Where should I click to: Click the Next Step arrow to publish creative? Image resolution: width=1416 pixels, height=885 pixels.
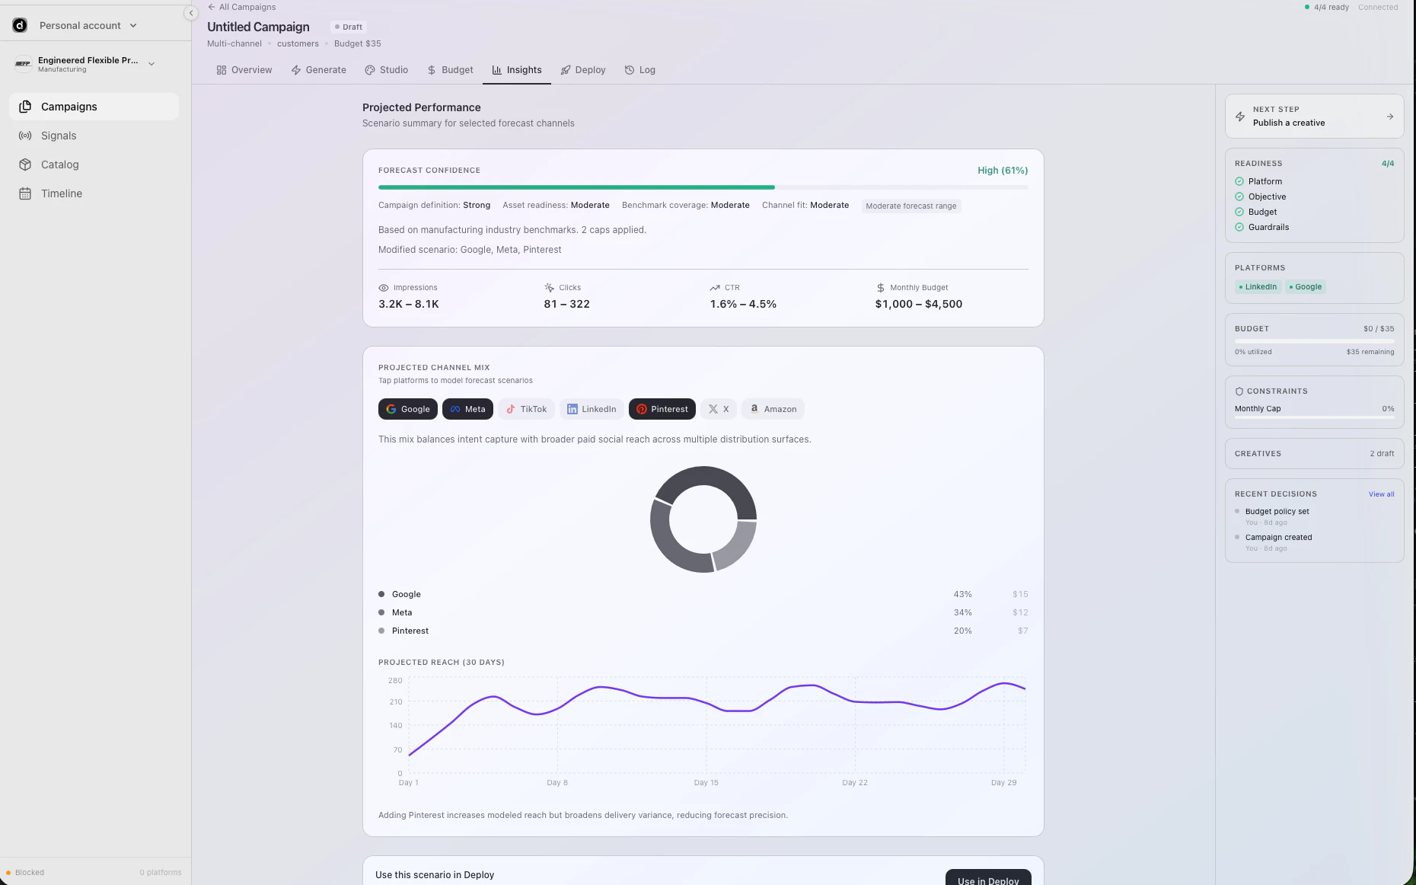(x=1391, y=117)
